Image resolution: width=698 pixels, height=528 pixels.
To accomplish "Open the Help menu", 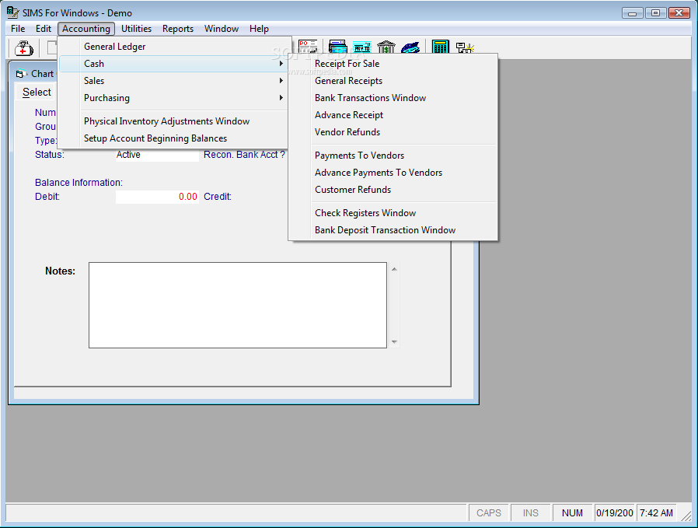I will 259,29.
